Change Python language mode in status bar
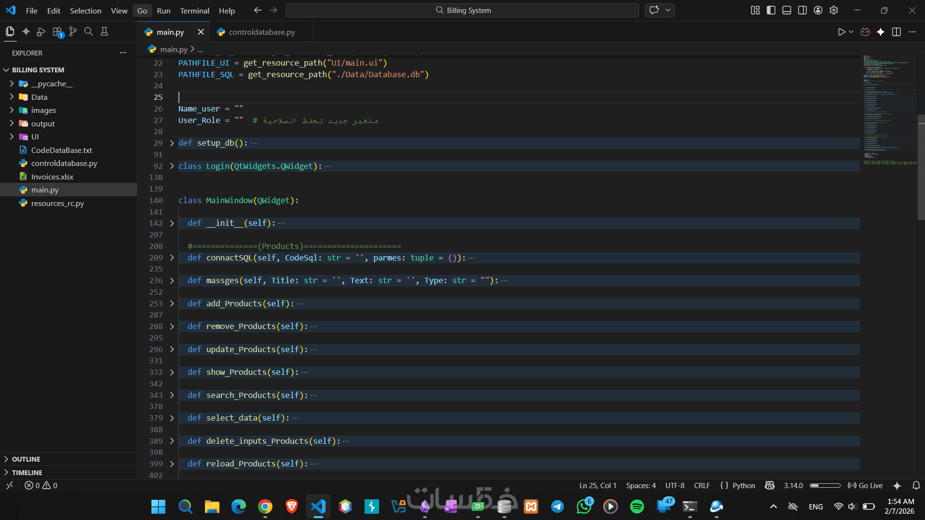 pos(743,486)
